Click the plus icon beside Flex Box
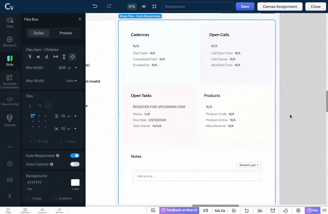 (80, 19)
